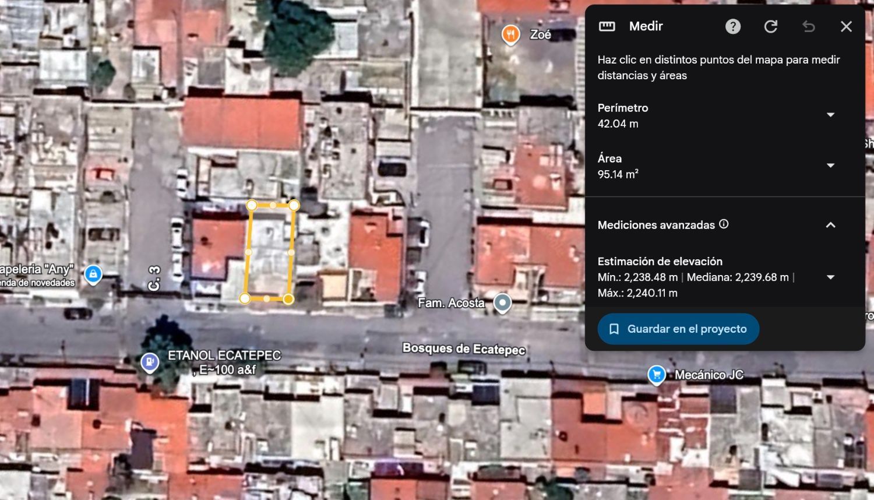Open the Área units dropdown

pyautogui.click(x=831, y=166)
